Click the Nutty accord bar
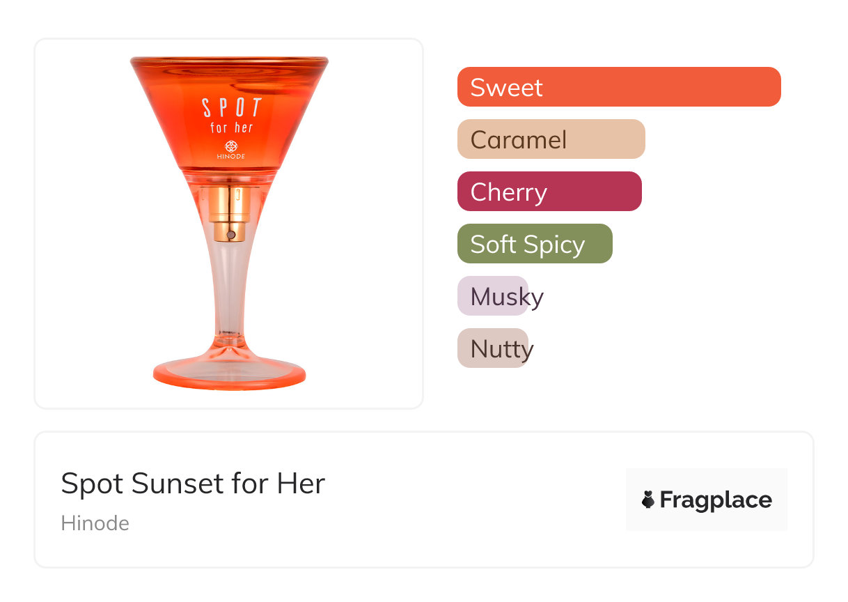The height and width of the screenshot is (602, 848). (493, 348)
